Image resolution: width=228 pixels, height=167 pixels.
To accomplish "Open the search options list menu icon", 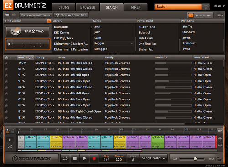I will [x=220, y=15].
